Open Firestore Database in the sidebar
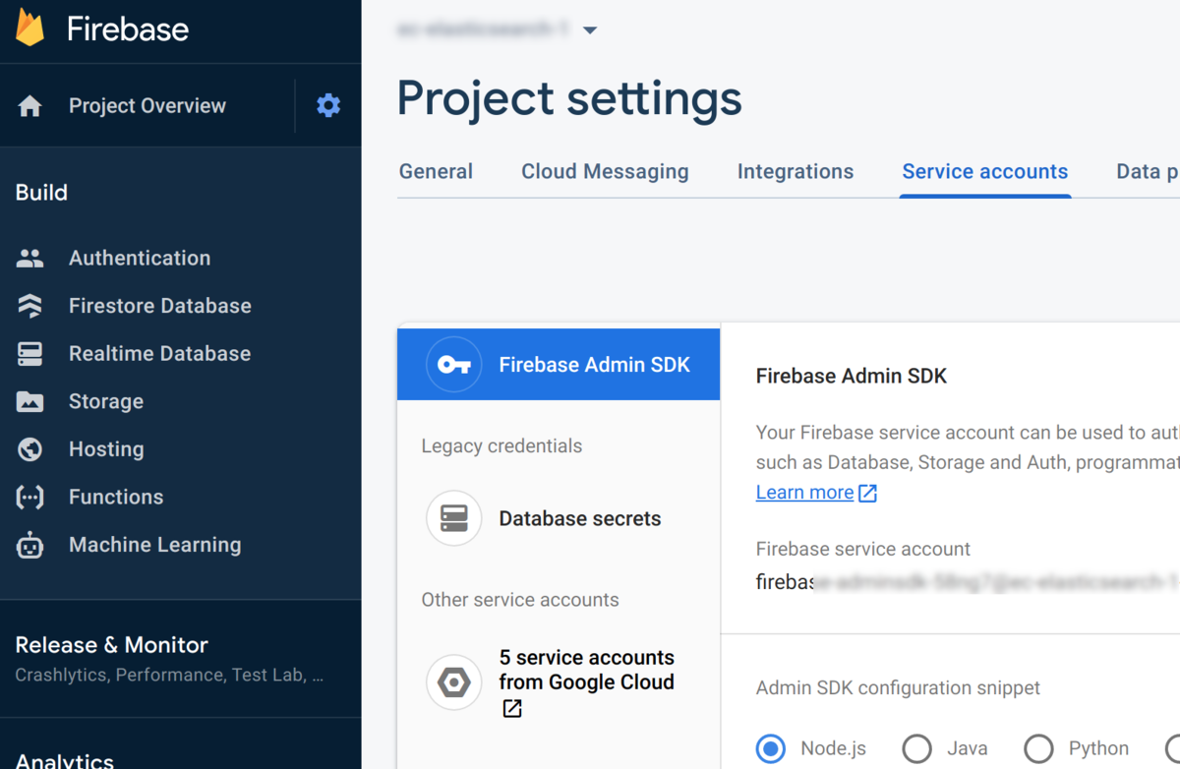1180x769 pixels. coord(159,305)
